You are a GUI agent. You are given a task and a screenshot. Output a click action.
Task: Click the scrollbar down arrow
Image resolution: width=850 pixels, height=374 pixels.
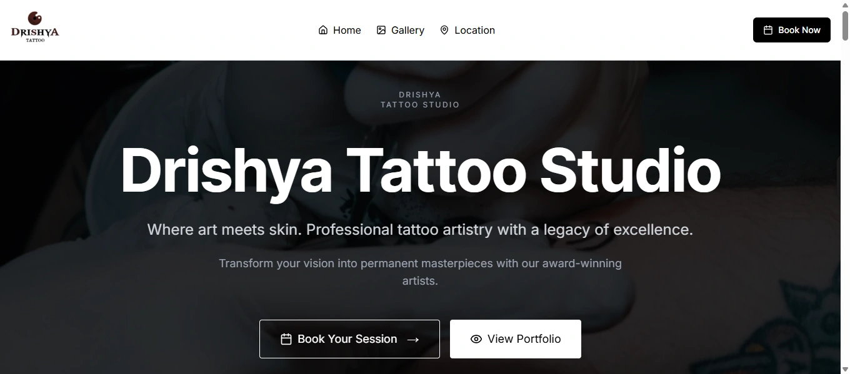(845, 370)
